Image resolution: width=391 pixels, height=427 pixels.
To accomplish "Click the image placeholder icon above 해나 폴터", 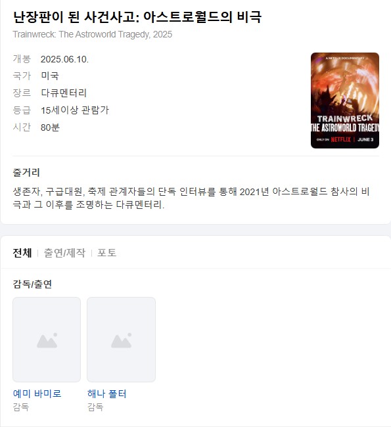I will 122,340.
